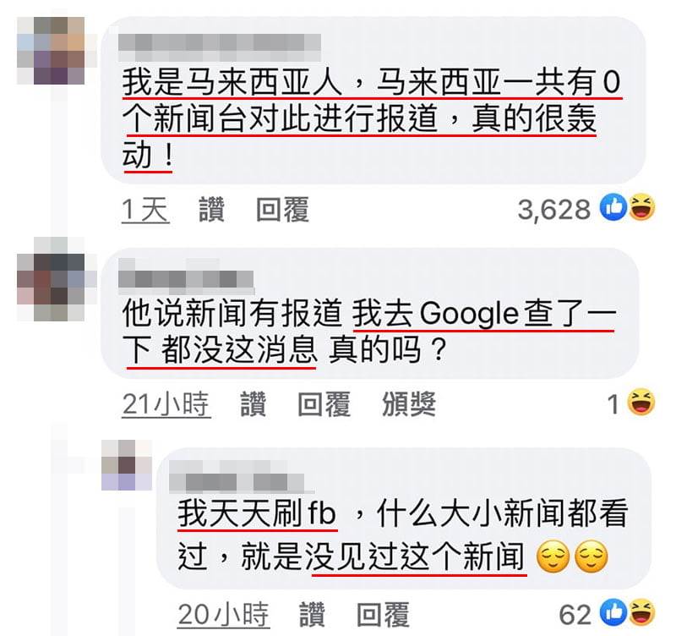Click the laughing emoji next to 62 reactions

tap(641, 612)
